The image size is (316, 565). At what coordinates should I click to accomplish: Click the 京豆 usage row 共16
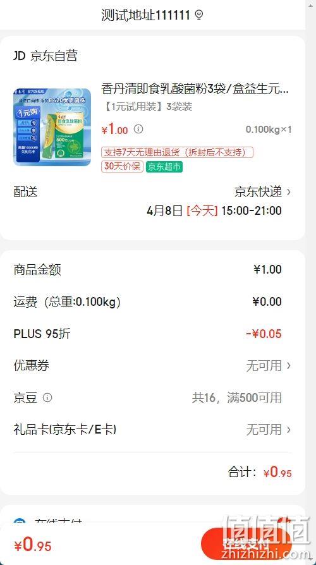click(152, 398)
